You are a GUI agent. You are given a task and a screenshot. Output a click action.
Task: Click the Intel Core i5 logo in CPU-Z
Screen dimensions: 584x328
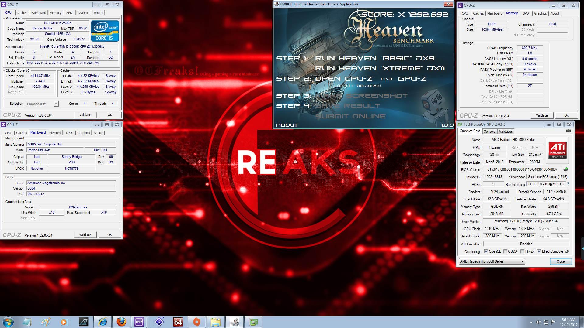[x=105, y=31]
